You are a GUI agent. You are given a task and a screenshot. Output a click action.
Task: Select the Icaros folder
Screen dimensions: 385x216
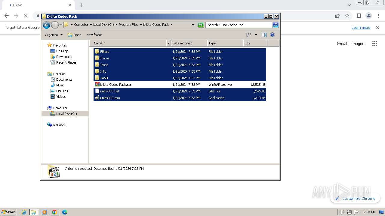pos(180,58)
